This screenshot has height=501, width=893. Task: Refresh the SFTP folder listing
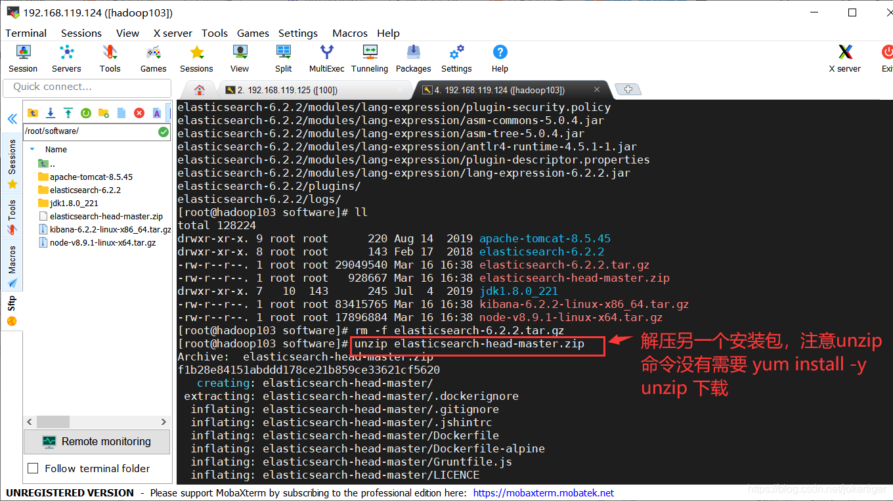tap(85, 113)
